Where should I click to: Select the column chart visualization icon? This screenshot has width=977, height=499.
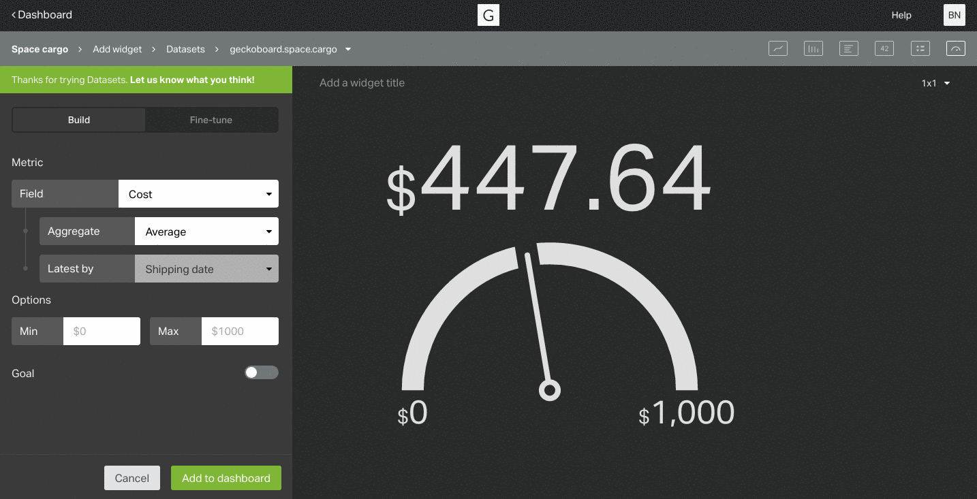[x=813, y=48]
